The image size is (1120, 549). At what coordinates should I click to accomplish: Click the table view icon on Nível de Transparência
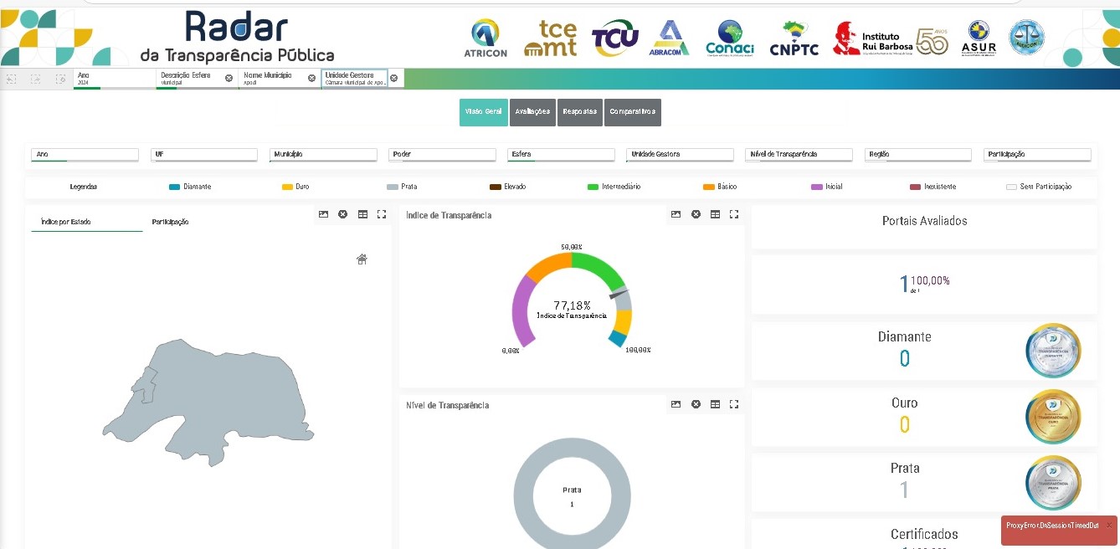pos(715,404)
